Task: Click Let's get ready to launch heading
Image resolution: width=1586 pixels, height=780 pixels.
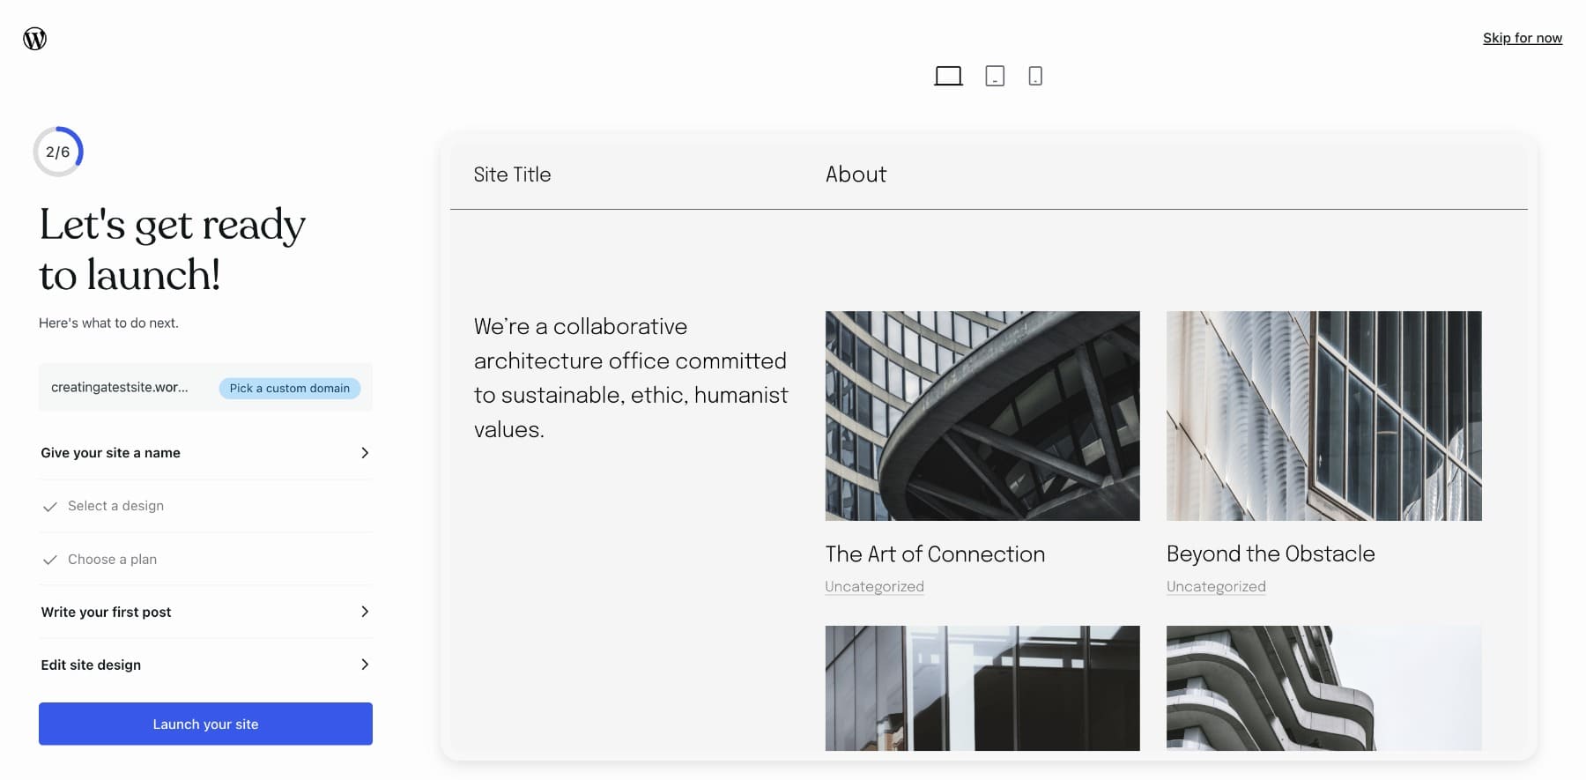Action: [173, 249]
